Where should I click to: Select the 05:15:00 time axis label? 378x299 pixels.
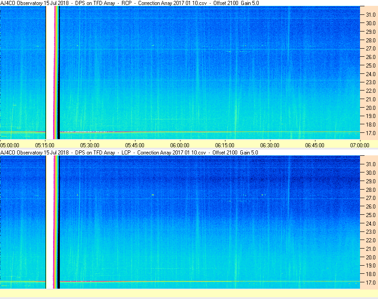tap(45, 145)
